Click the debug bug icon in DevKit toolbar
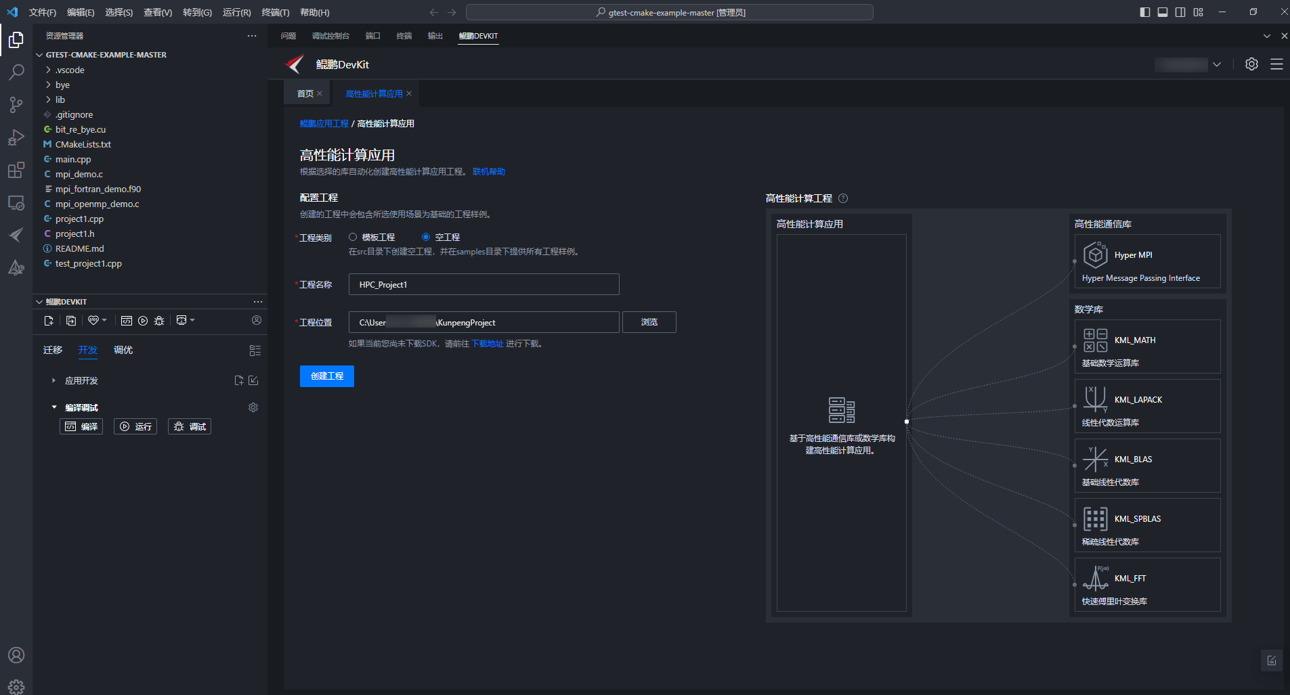This screenshot has height=695, width=1290. [x=159, y=321]
